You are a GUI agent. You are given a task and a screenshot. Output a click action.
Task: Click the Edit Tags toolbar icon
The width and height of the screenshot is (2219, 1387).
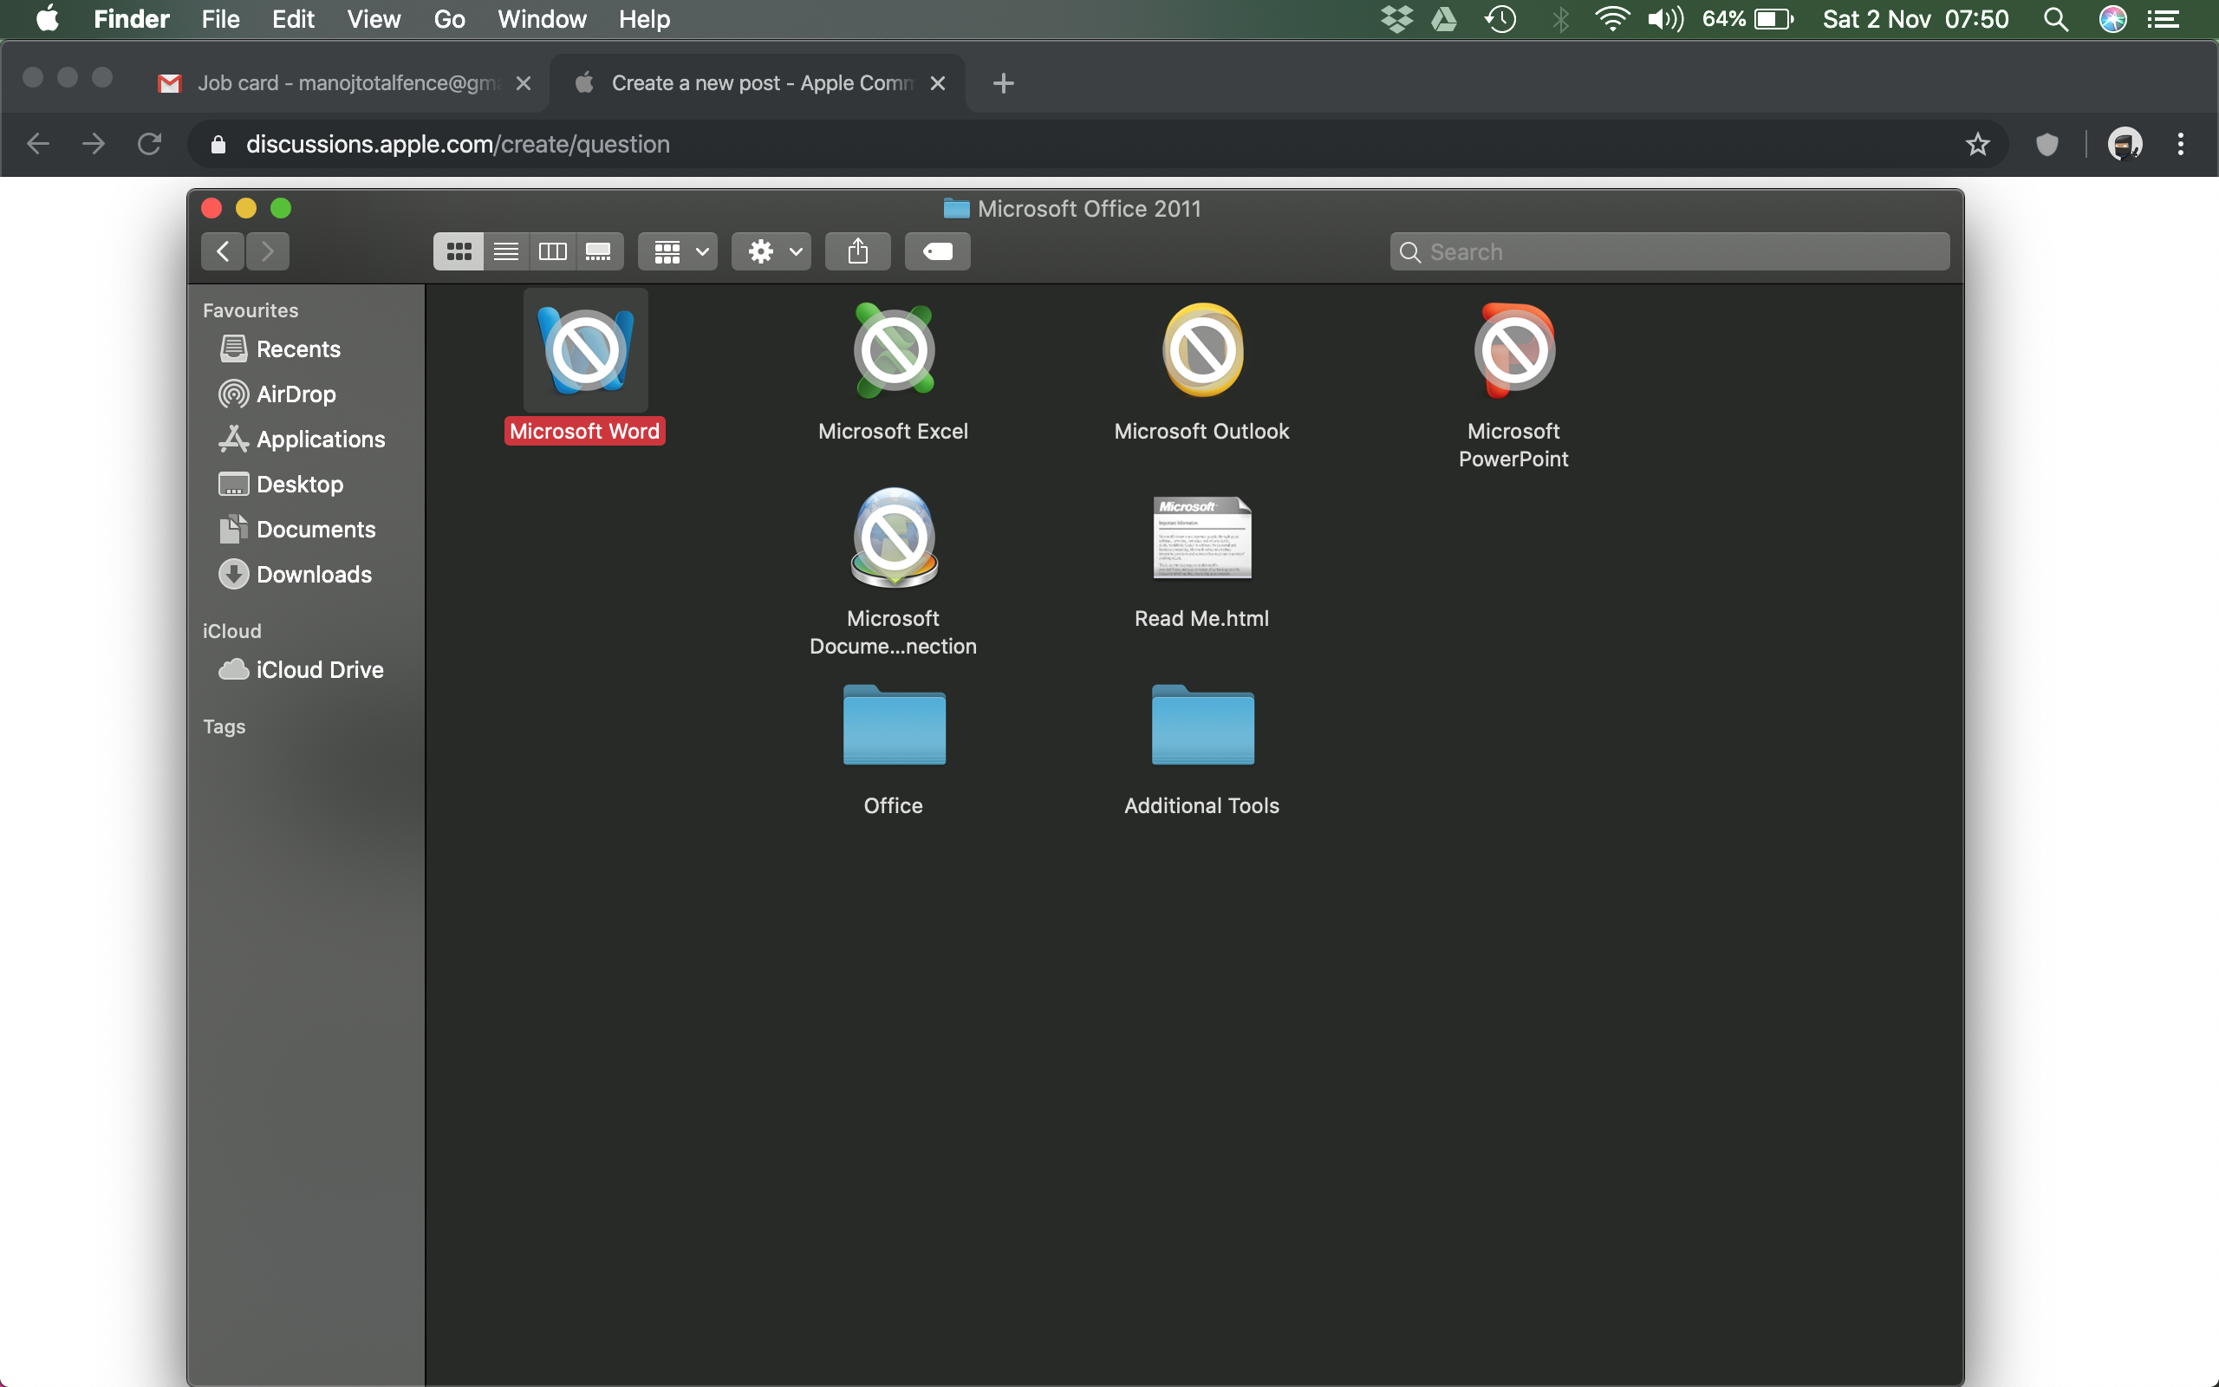[x=937, y=251]
